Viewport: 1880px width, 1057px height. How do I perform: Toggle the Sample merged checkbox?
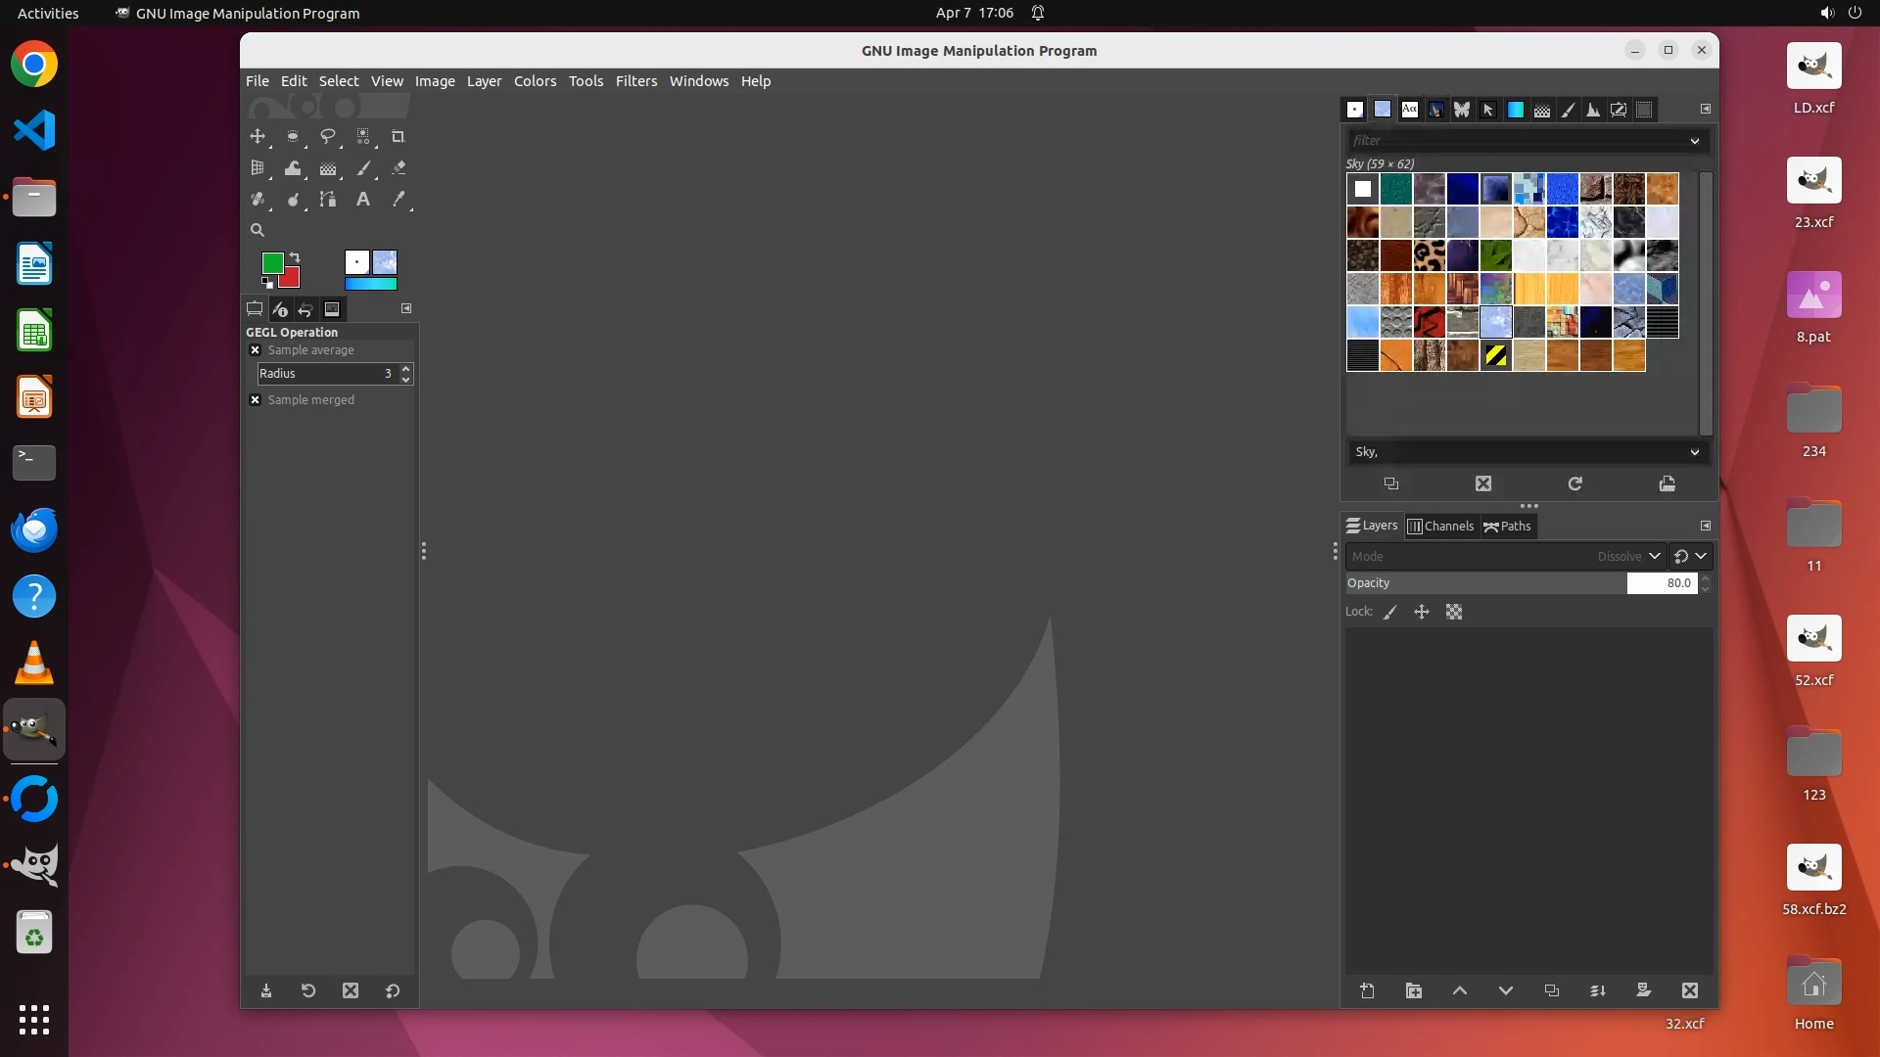256,400
